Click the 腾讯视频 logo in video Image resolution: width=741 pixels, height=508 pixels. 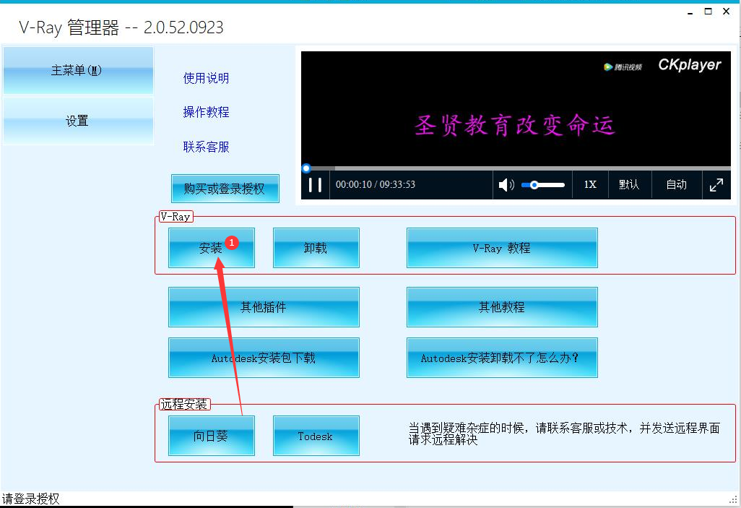[623, 67]
